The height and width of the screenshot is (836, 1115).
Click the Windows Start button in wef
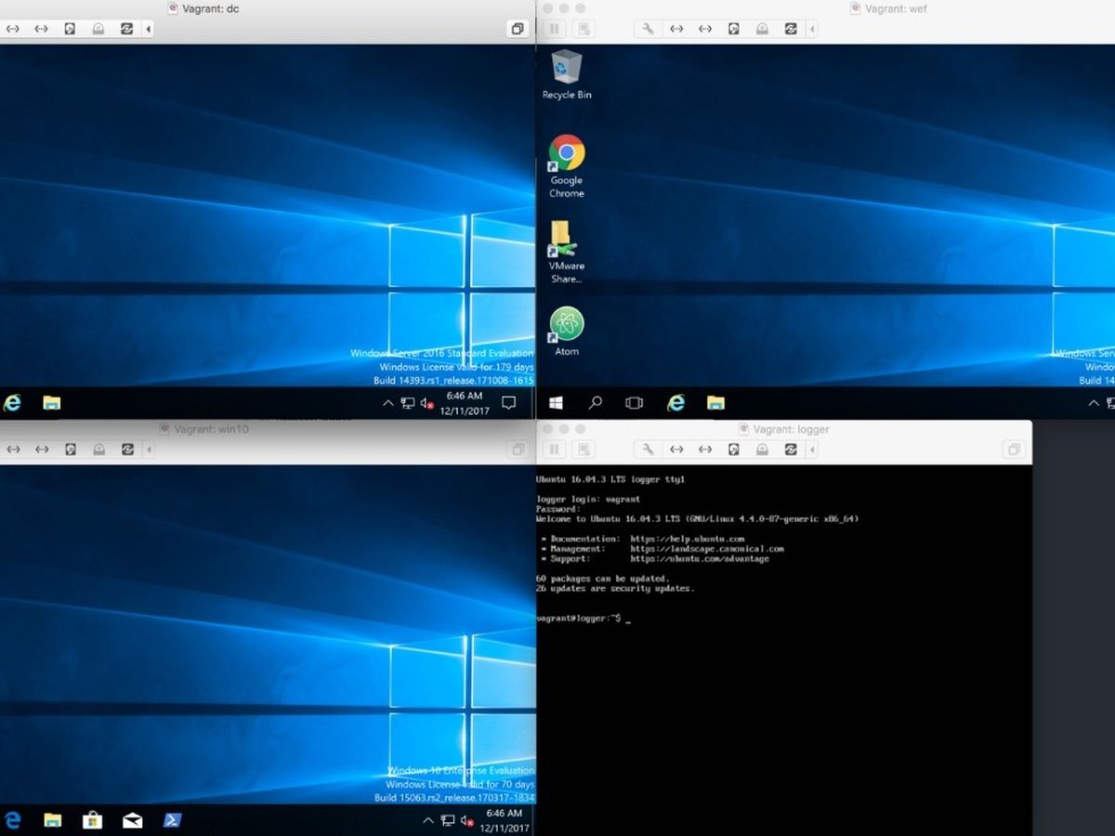556,403
